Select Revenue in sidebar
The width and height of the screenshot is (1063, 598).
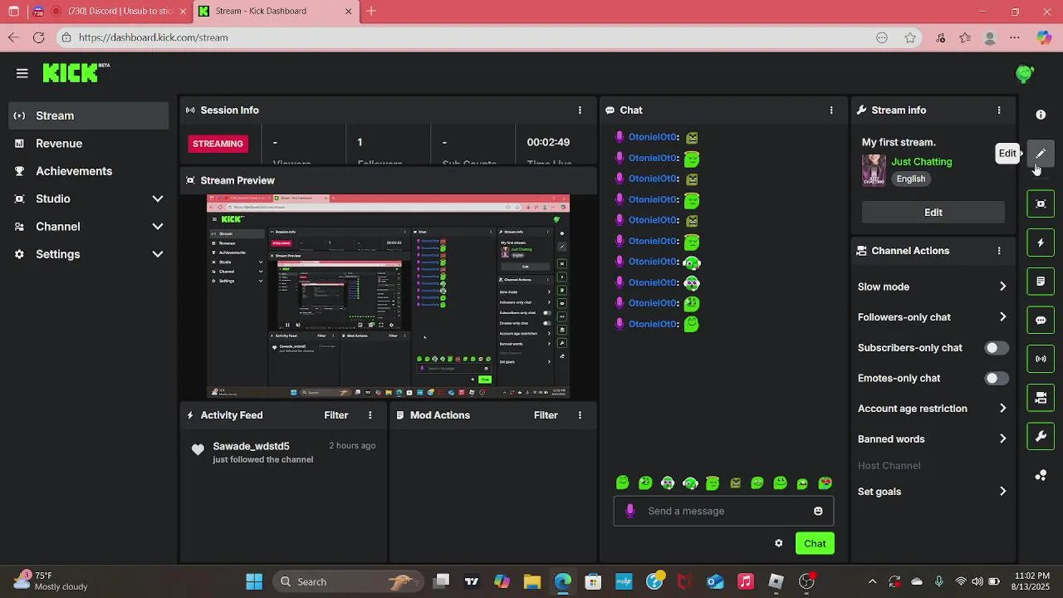click(x=89, y=144)
